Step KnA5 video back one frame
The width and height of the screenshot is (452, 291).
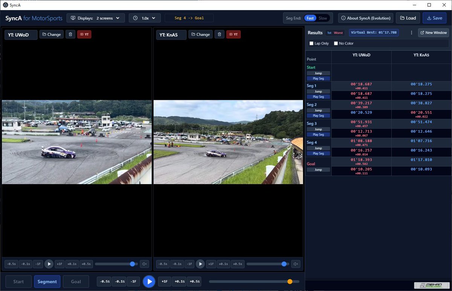point(189,264)
